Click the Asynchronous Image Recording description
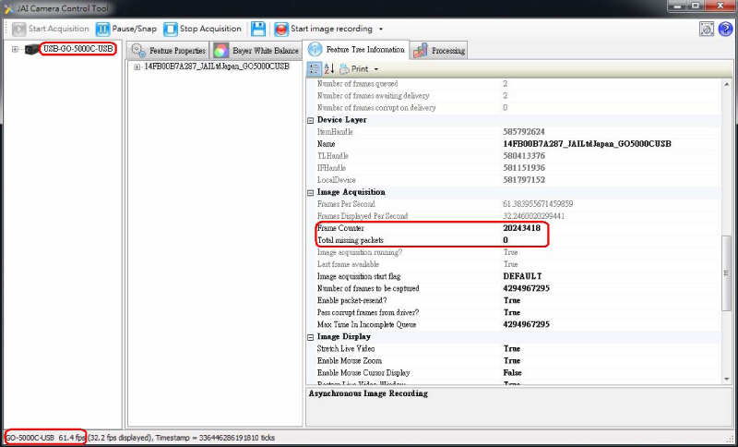Screen dimensions: 738x447 [x=368, y=393]
